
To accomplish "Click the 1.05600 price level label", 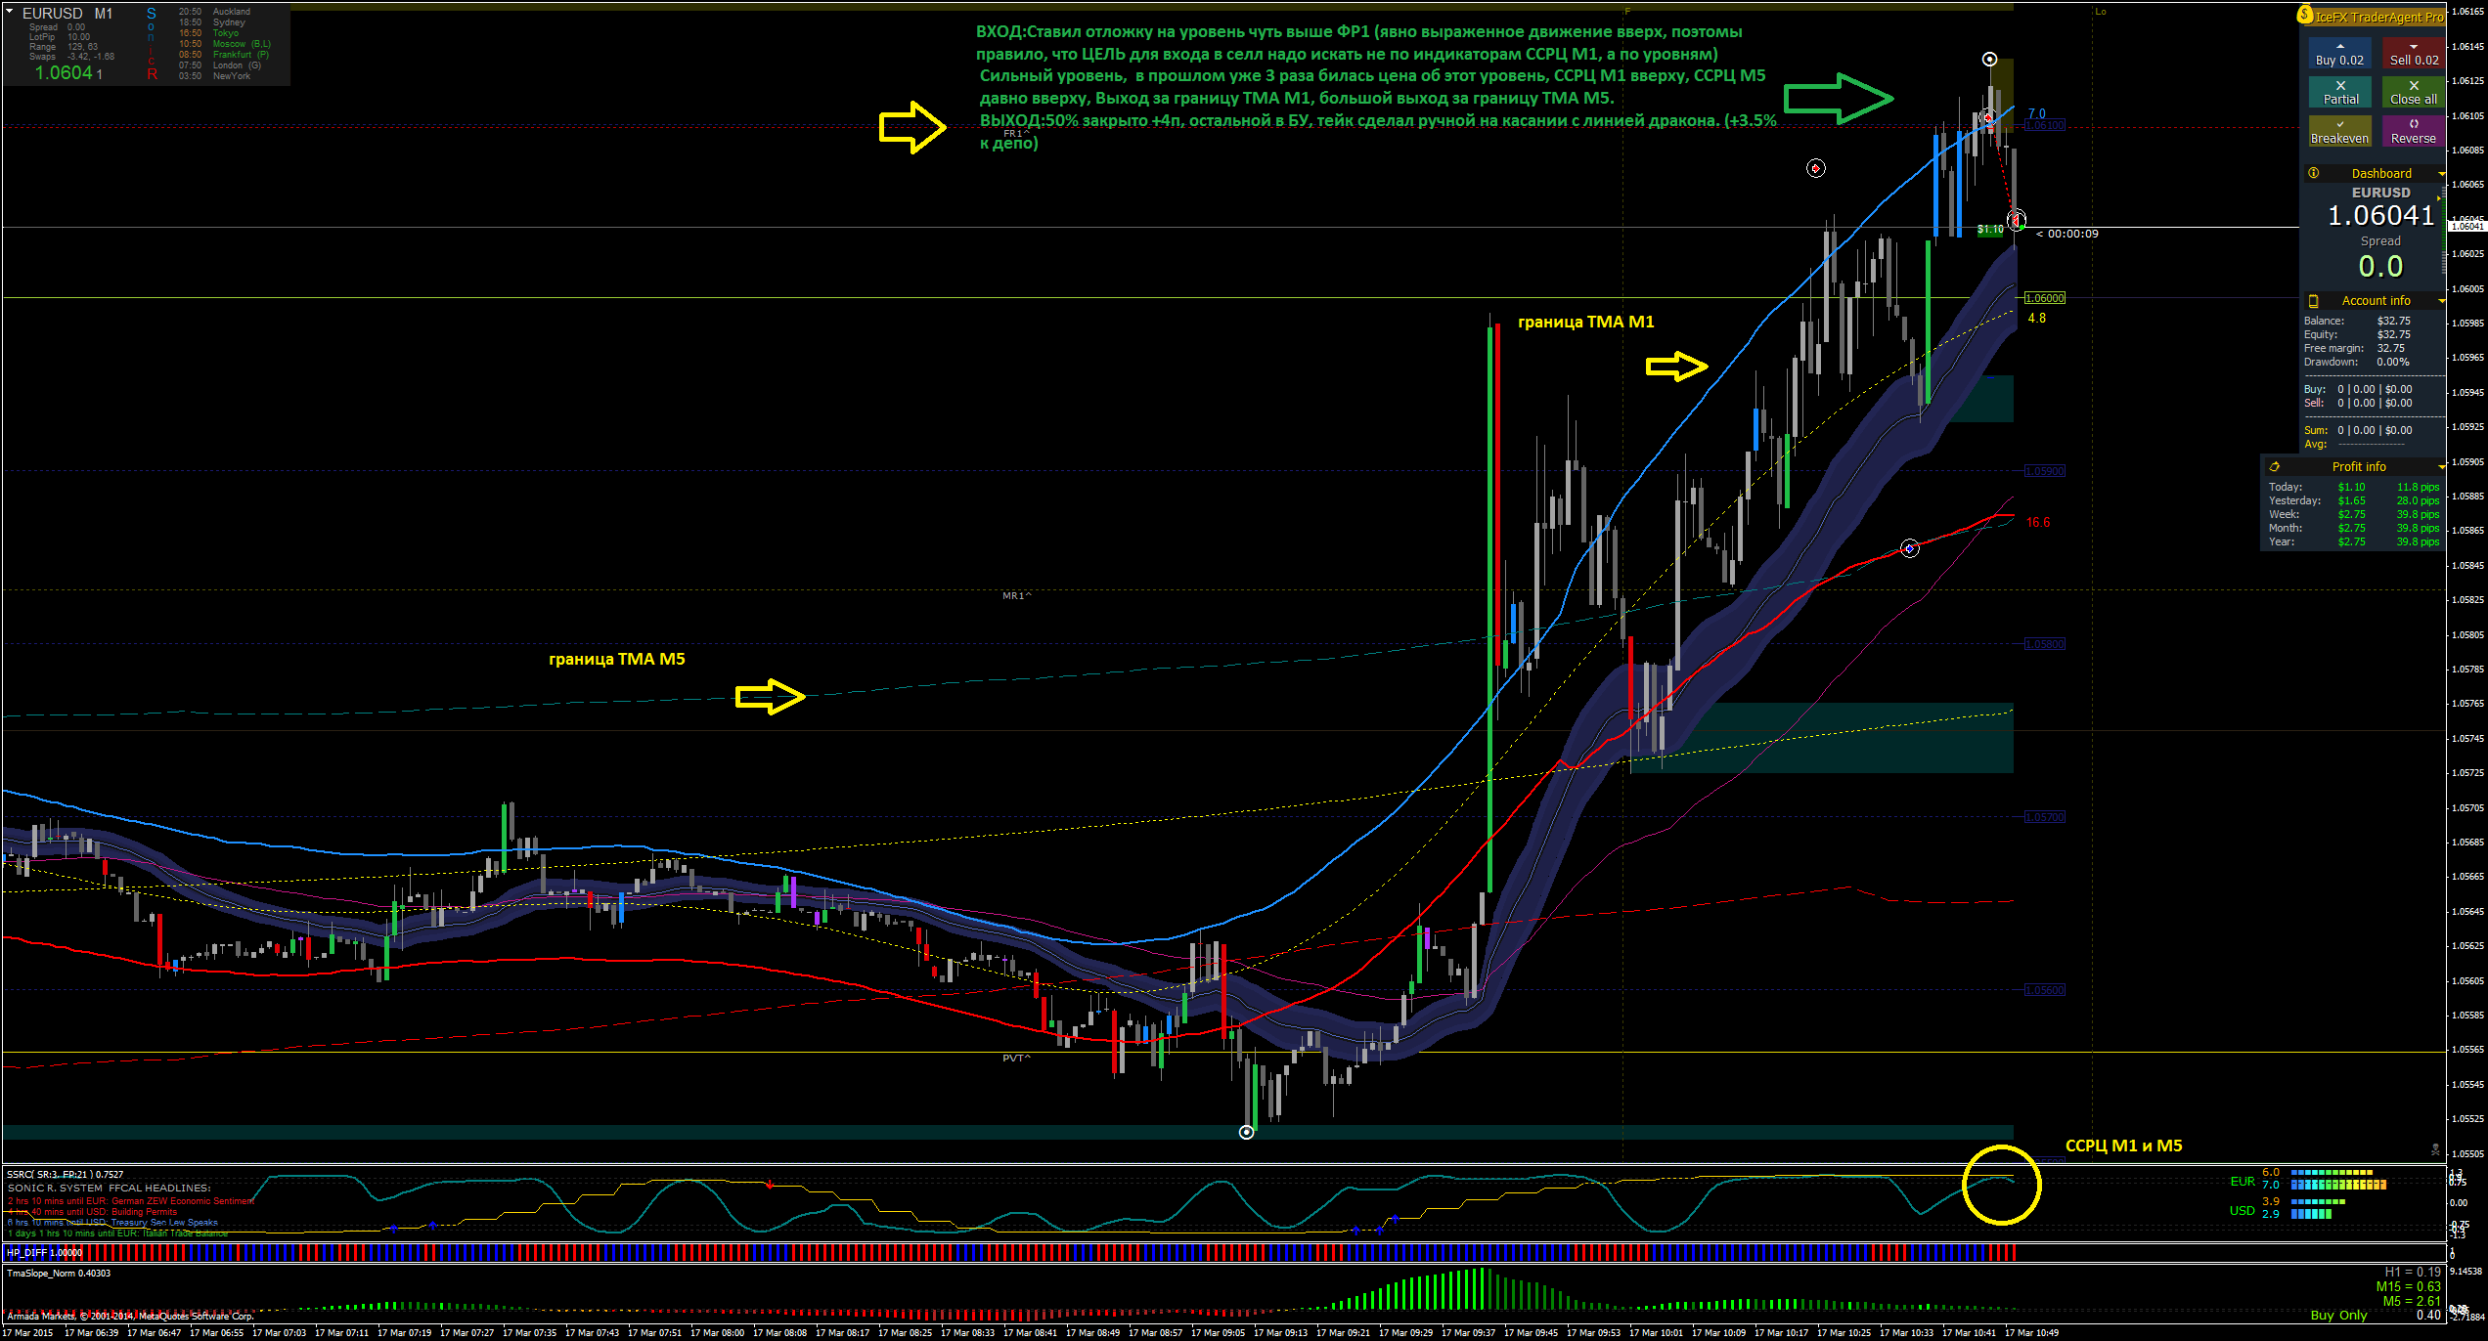I will [x=2044, y=990].
